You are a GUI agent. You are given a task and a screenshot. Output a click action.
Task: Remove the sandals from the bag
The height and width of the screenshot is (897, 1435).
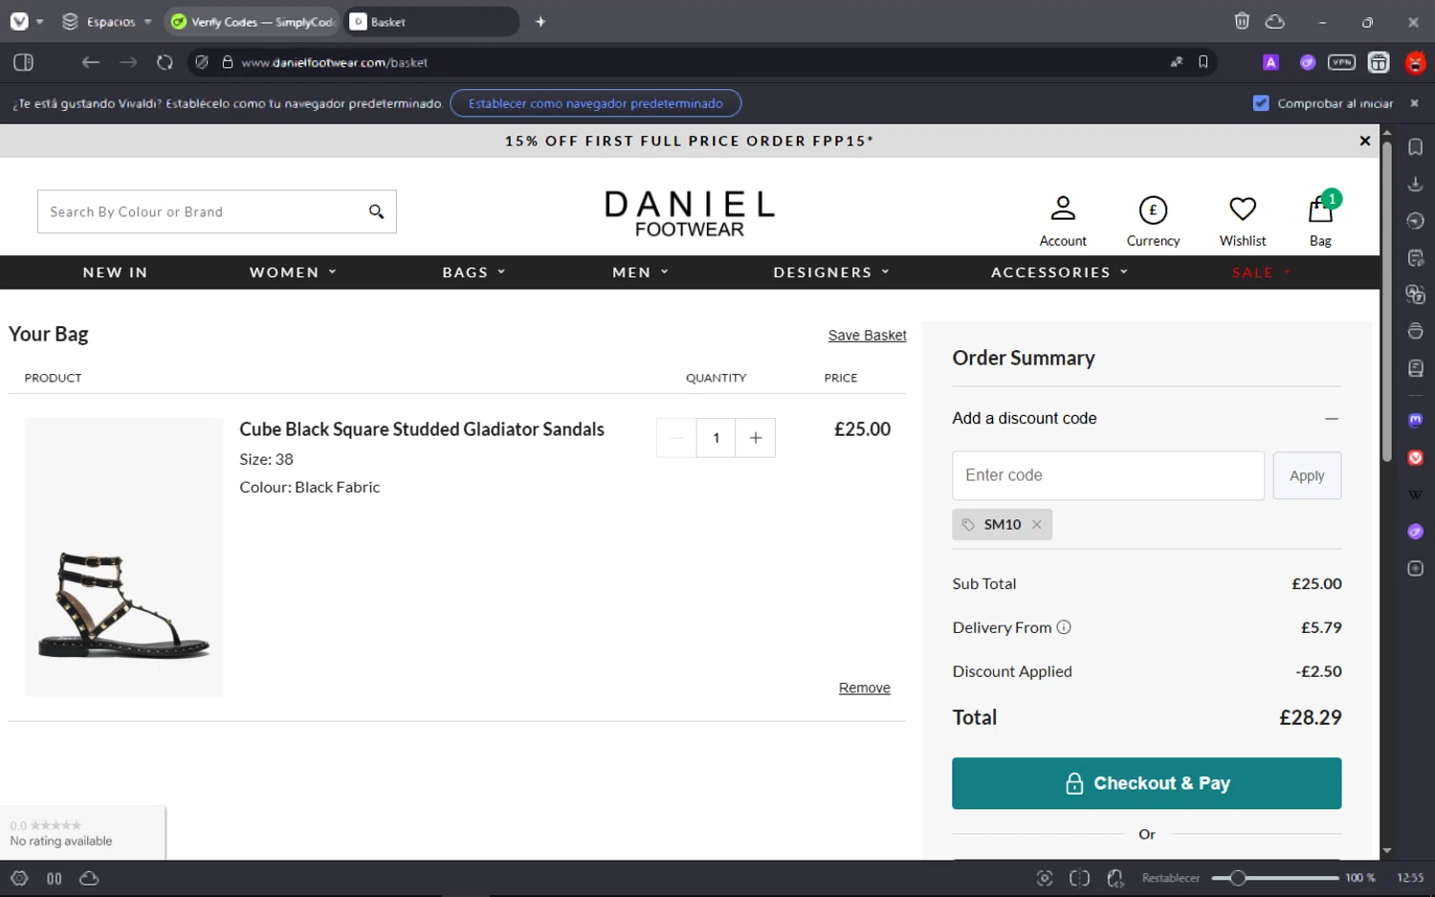(x=864, y=688)
